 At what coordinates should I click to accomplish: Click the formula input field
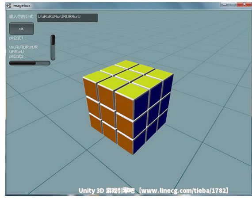tap(67, 18)
